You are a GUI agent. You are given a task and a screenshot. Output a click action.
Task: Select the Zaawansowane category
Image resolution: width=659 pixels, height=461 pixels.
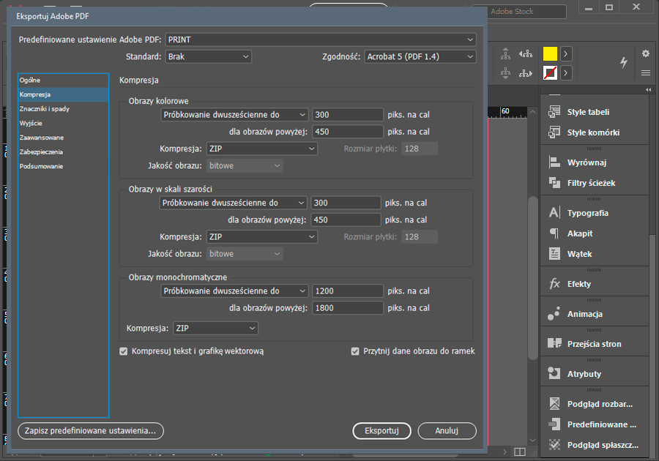click(64, 138)
